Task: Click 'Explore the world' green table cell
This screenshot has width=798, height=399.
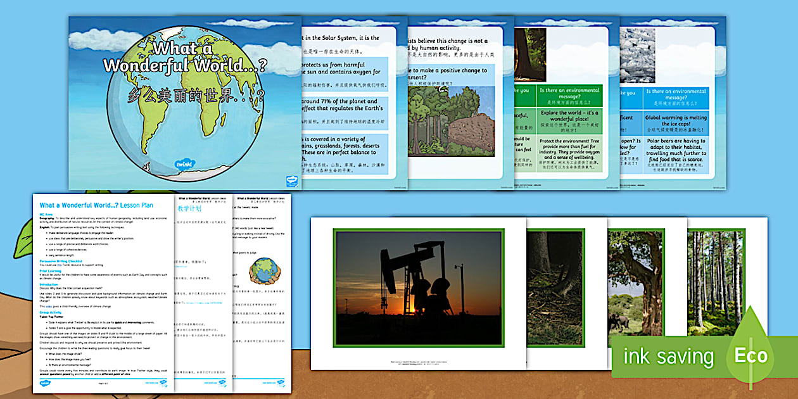Action: [x=568, y=122]
